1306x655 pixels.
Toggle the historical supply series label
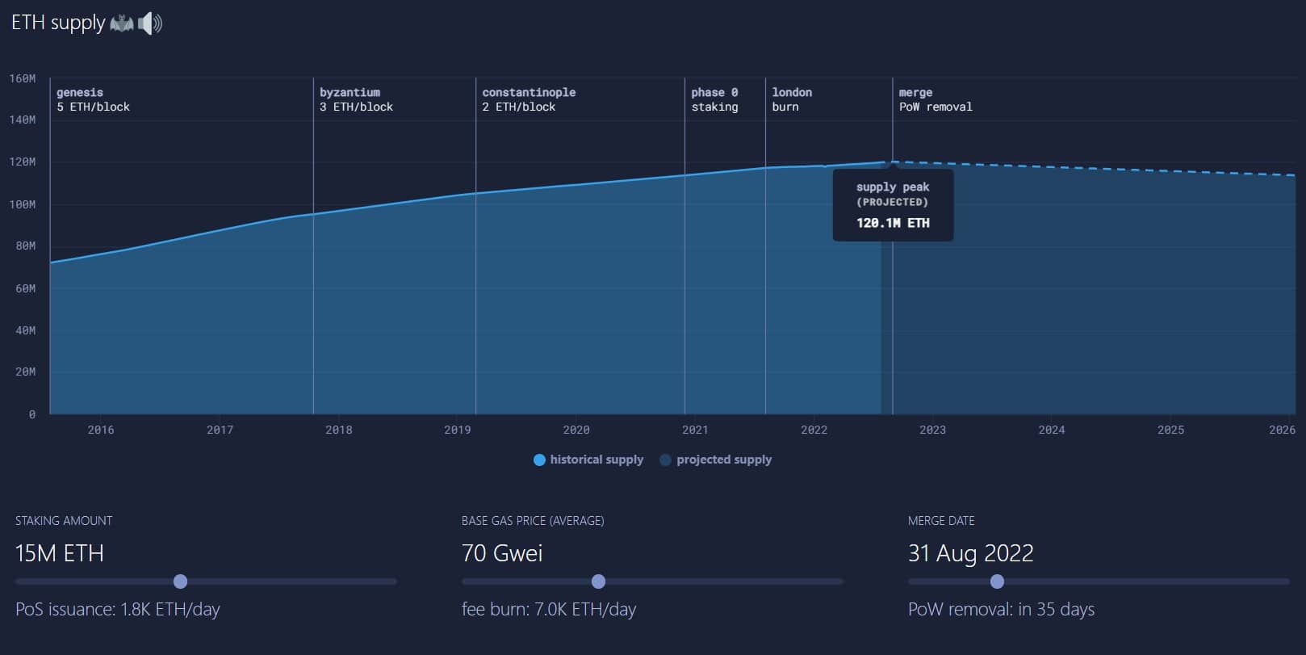[596, 460]
